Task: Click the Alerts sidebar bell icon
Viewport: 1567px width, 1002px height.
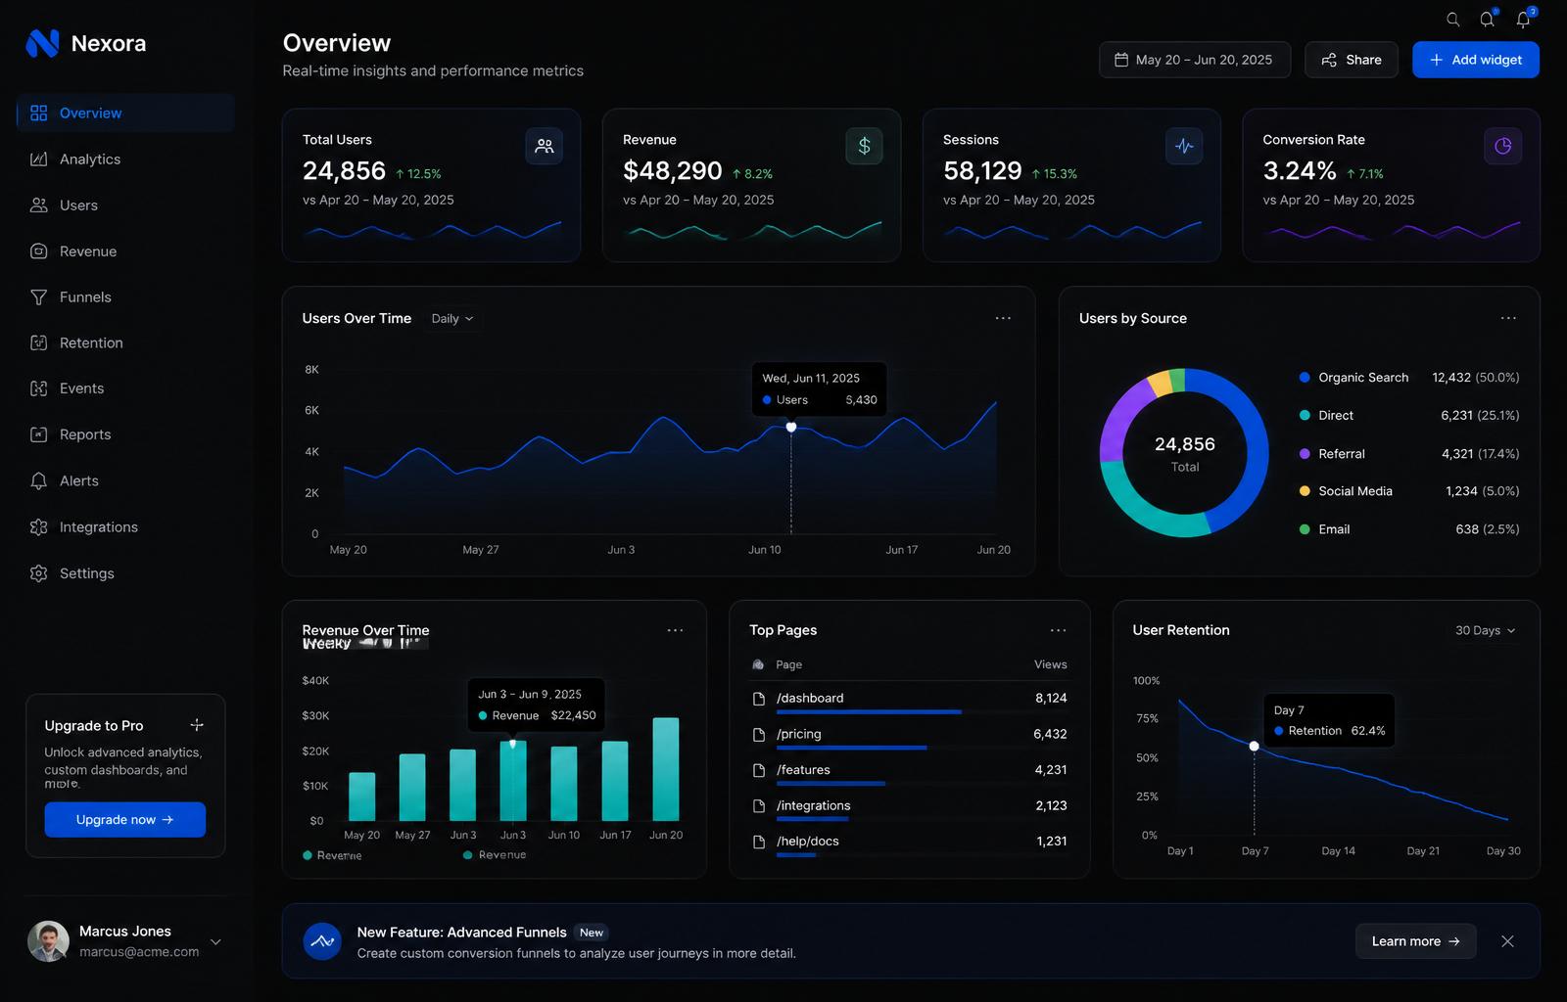Action: [x=38, y=480]
